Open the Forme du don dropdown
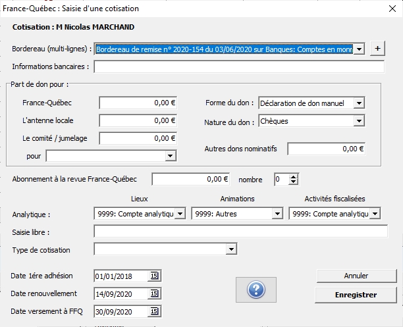The height and width of the screenshot is (327, 403). [x=358, y=103]
